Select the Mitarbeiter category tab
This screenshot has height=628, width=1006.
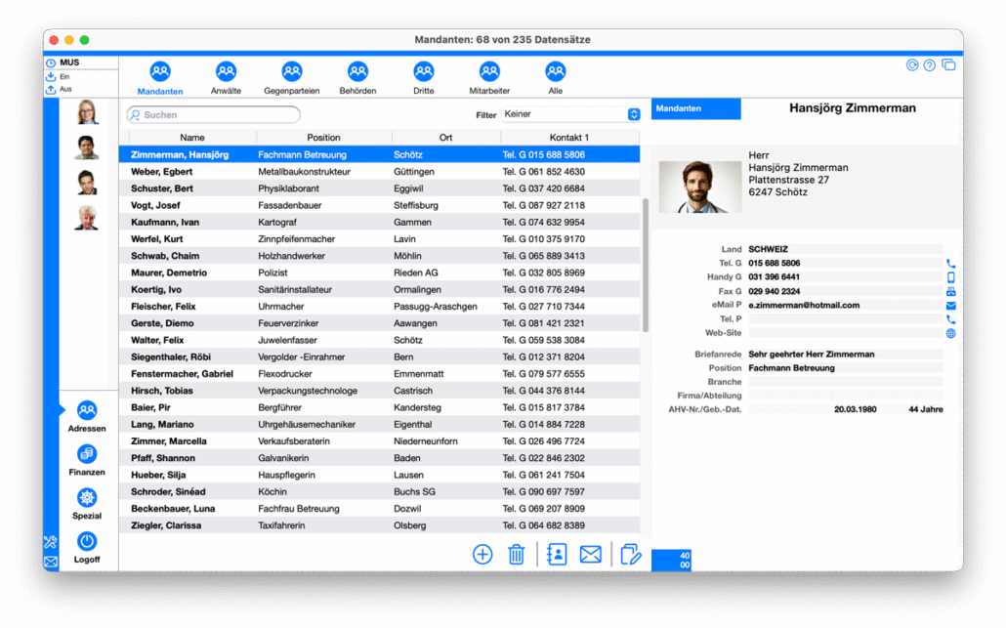[x=489, y=78]
